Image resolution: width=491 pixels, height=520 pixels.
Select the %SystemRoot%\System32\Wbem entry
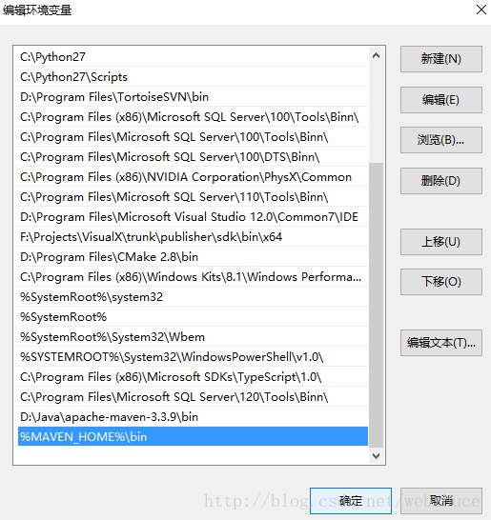tap(192, 337)
